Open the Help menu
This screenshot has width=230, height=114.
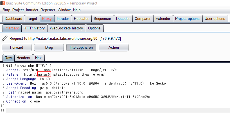[x=77, y=10]
